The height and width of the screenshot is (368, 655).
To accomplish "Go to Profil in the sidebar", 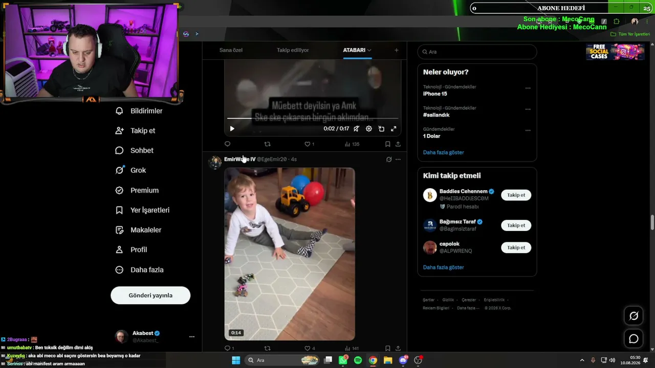I will click(131, 250).
